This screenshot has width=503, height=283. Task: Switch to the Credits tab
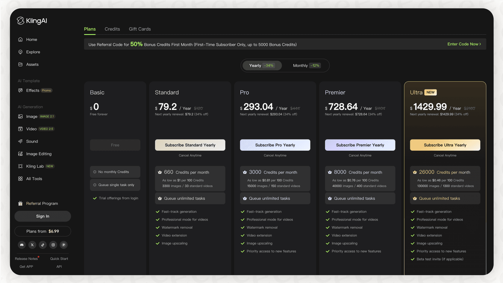(112, 29)
